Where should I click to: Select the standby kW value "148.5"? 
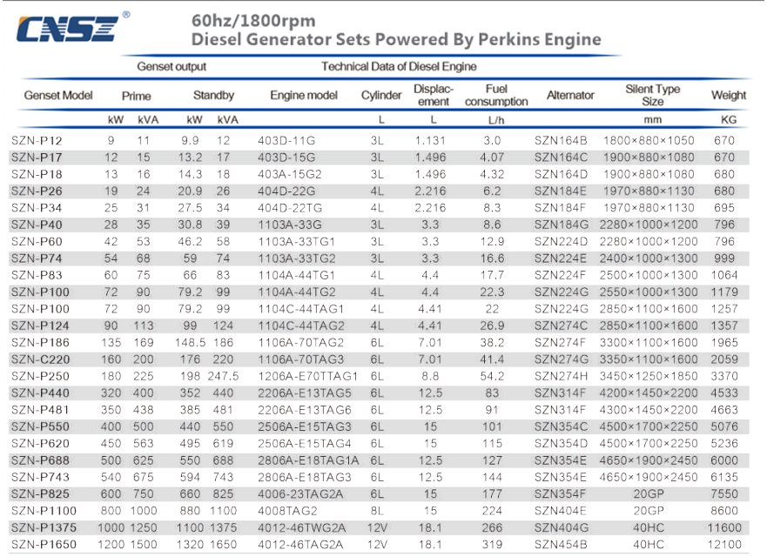(191, 343)
